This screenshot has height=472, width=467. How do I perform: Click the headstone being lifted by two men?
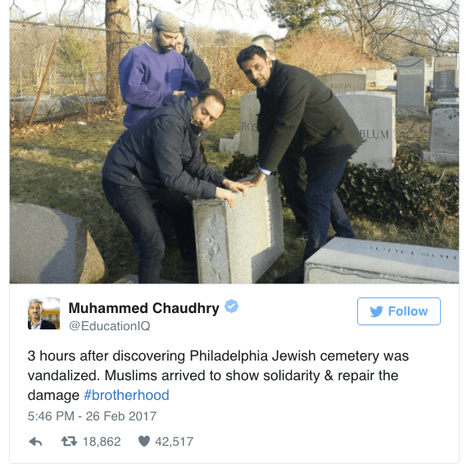pos(238,229)
